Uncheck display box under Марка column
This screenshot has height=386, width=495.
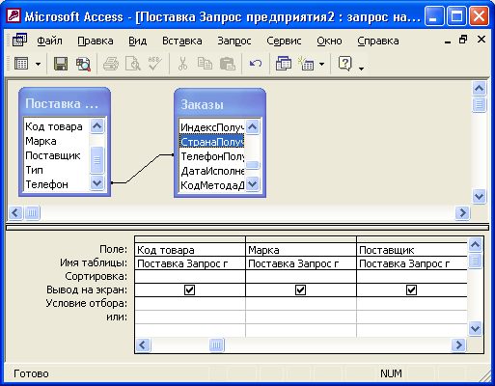click(x=300, y=290)
